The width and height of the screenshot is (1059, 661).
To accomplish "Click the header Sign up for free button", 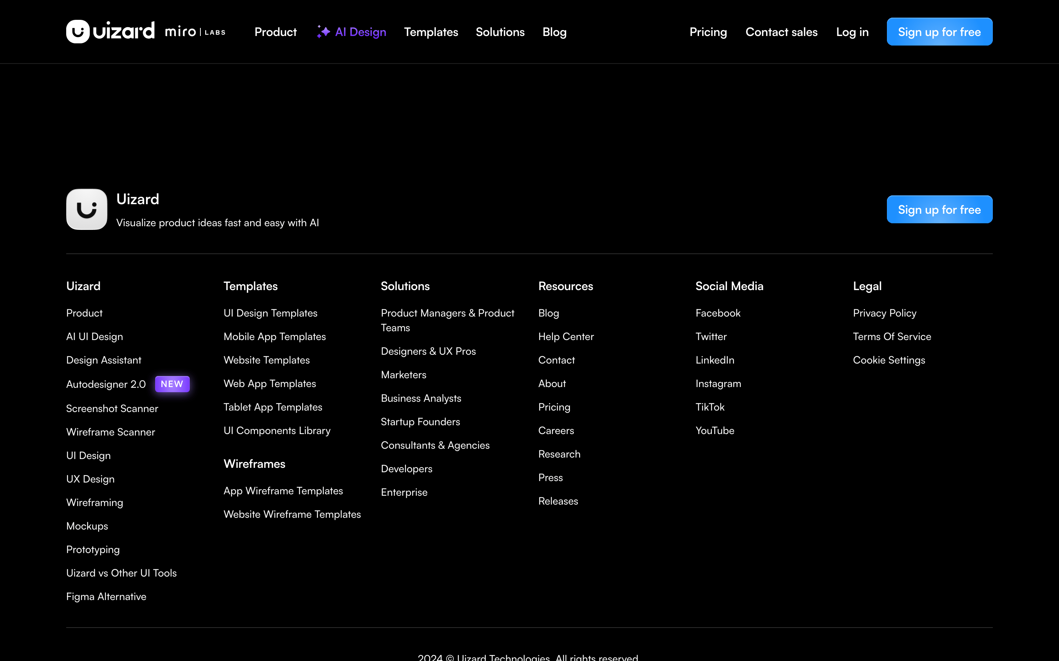I will pos(939,32).
